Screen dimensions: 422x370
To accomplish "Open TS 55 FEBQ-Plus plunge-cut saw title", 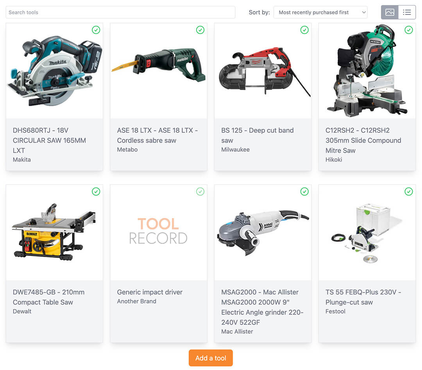I will click(x=363, y=297).
